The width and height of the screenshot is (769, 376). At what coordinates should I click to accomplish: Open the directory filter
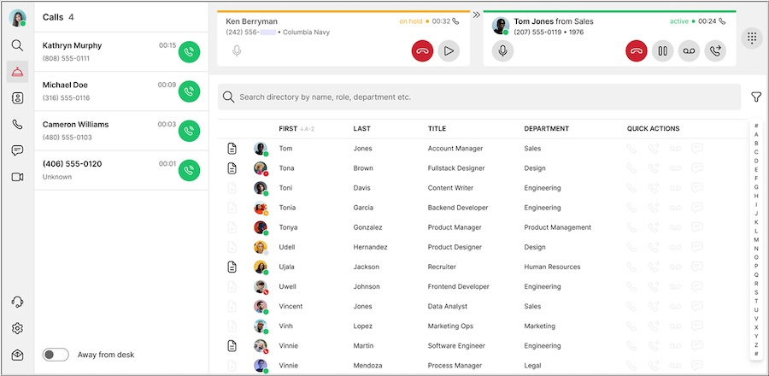tap(756, 97)
